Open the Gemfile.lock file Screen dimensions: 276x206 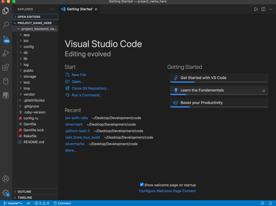click(35, 130)
